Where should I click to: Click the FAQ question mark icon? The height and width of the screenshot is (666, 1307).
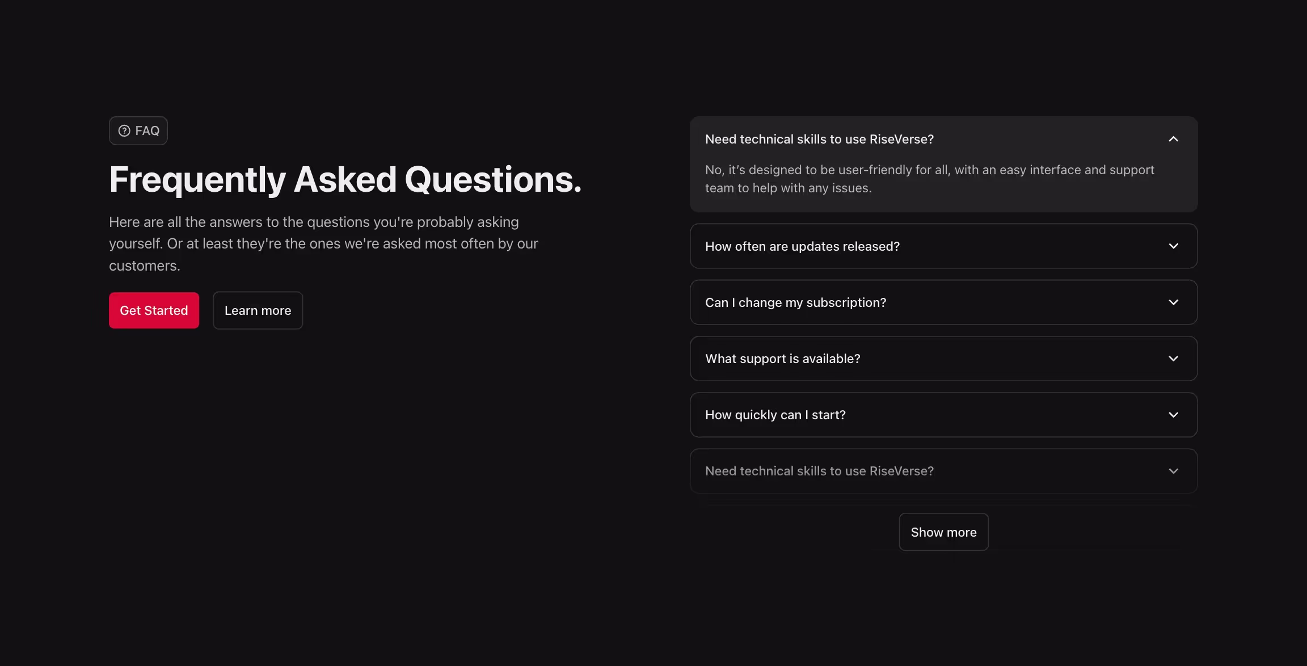pyautogui.click(x=124, y=130)
